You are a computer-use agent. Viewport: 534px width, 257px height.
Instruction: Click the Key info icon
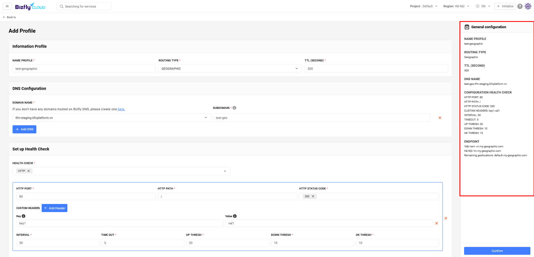pos(23,216)
